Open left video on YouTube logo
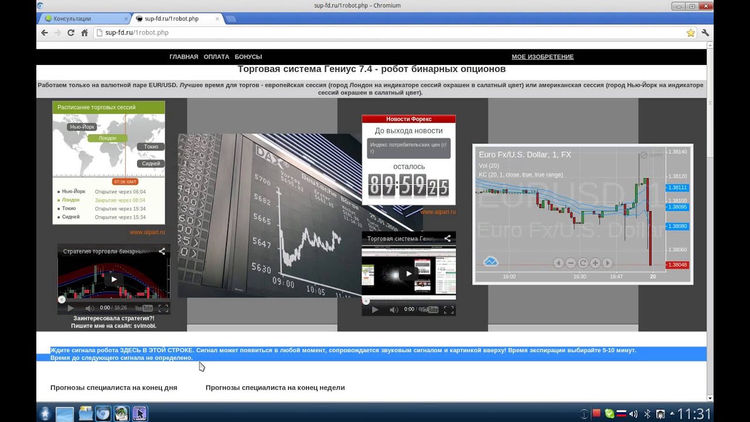This screenshot has width=750, height=422. click(x=144, y=308)
